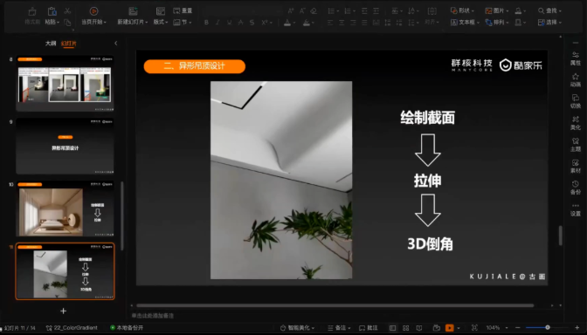Select slide 9 thumbnail
This screenshot has height=335, width=587.
coord(65,147)
